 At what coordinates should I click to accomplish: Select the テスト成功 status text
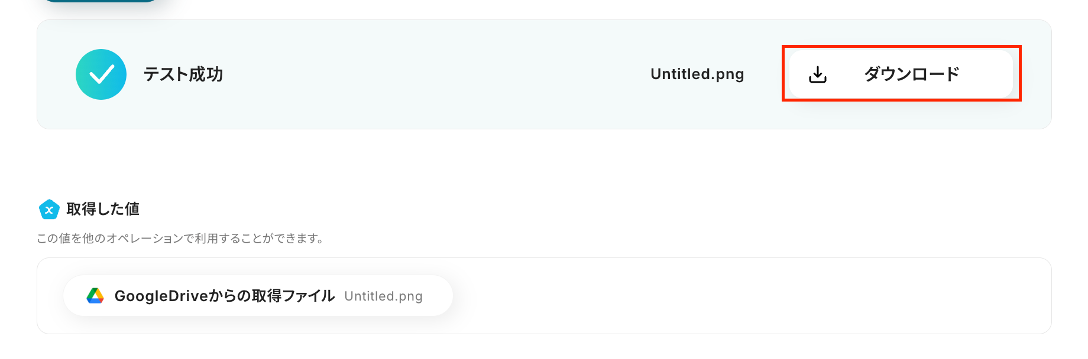(x=183, y=74)
